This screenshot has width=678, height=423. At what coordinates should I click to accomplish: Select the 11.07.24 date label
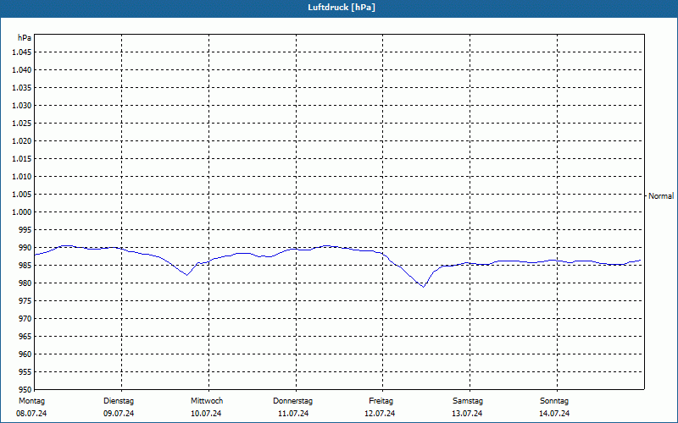click(x=293, y=414)
